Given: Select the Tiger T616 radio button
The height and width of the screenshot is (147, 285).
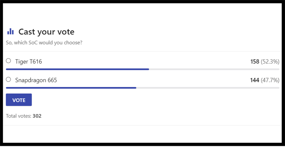Looking at the screenshot, I should click(9, 61).
